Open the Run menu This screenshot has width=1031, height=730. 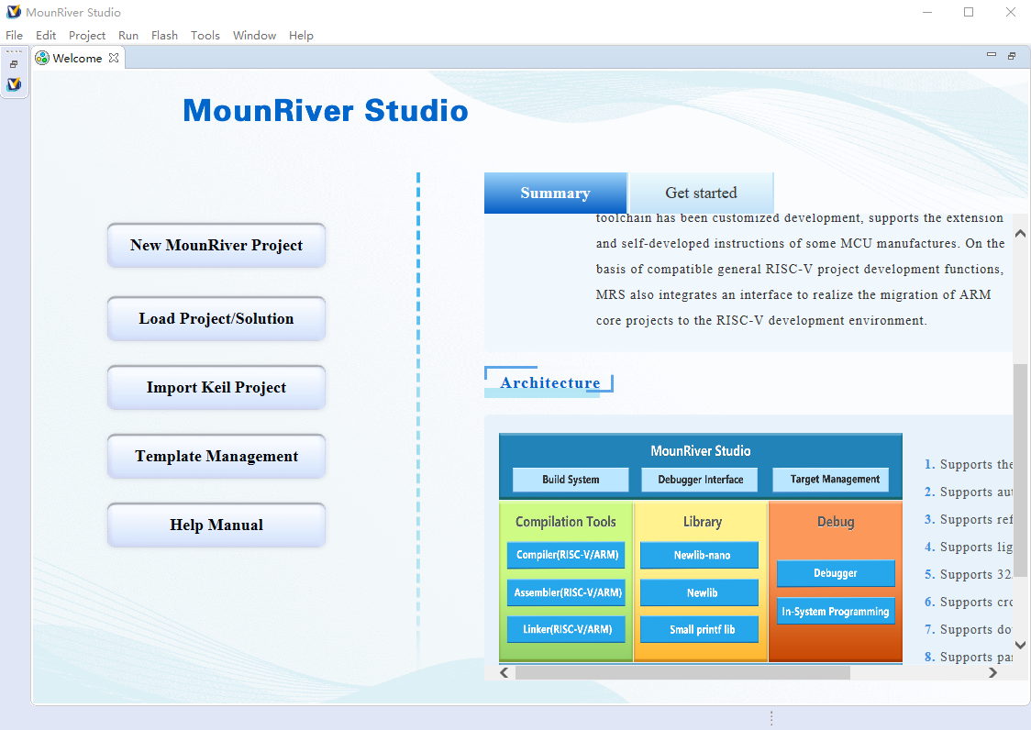click(128, 36)
